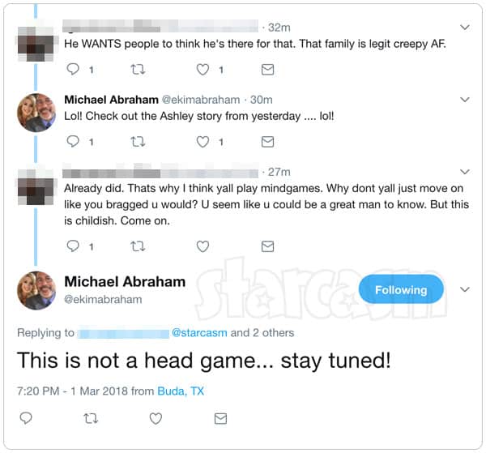Send 32m tweet via direct message

[267, 70]
